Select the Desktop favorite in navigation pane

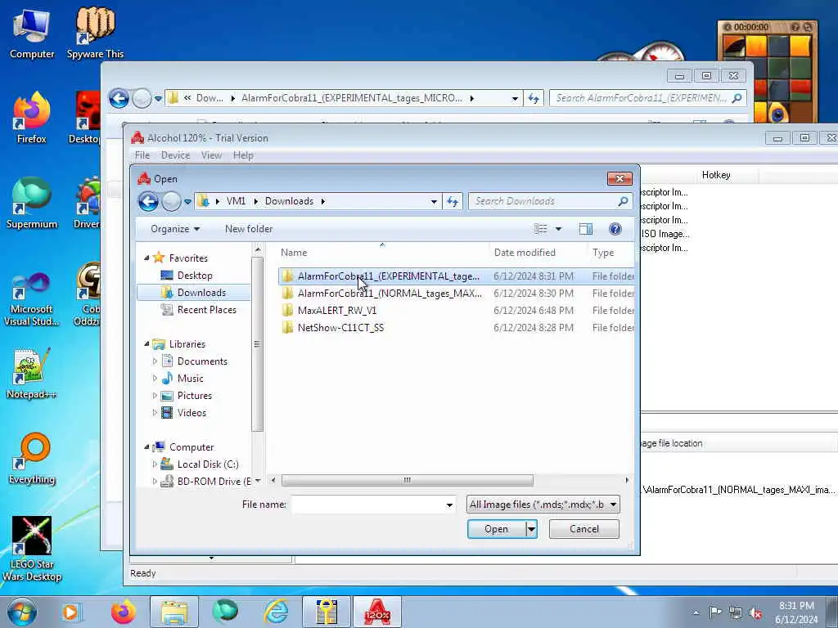[x=195, y=276]
